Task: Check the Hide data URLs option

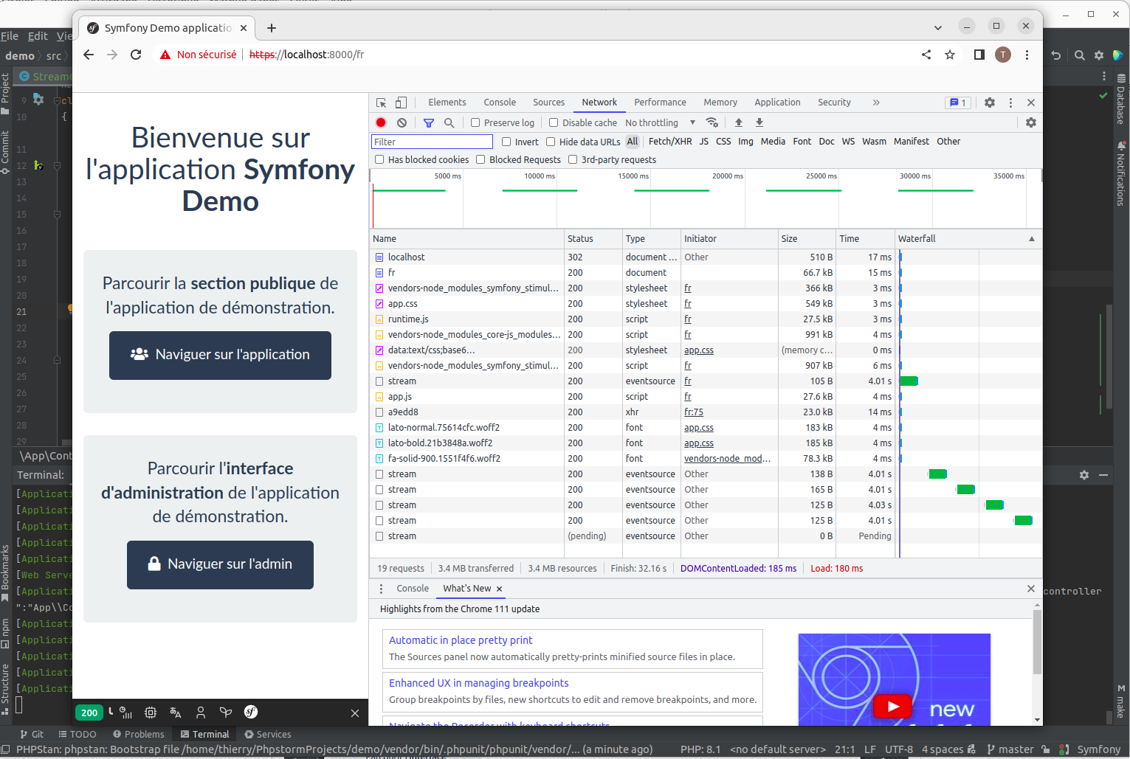Action: 551,141
